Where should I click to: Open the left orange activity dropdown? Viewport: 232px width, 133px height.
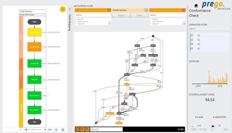pos(93,10)
